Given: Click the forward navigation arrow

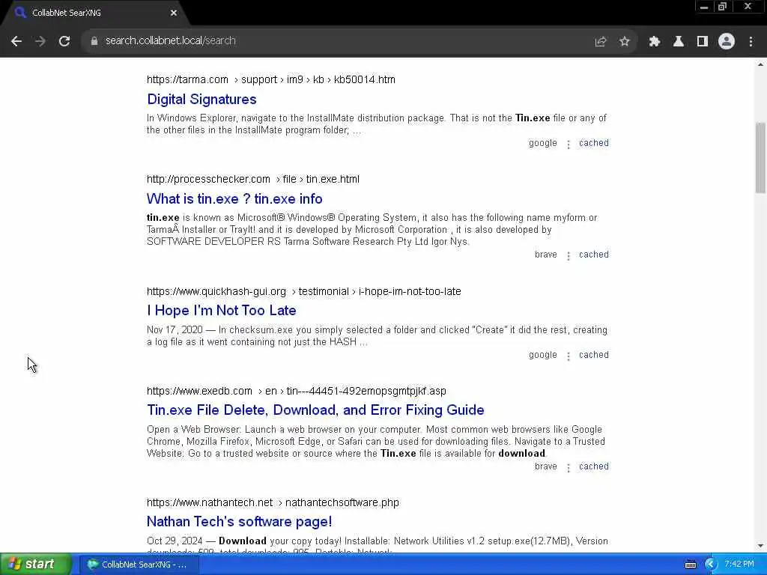Looking at the screenshot, I should (x=40, y=41).
